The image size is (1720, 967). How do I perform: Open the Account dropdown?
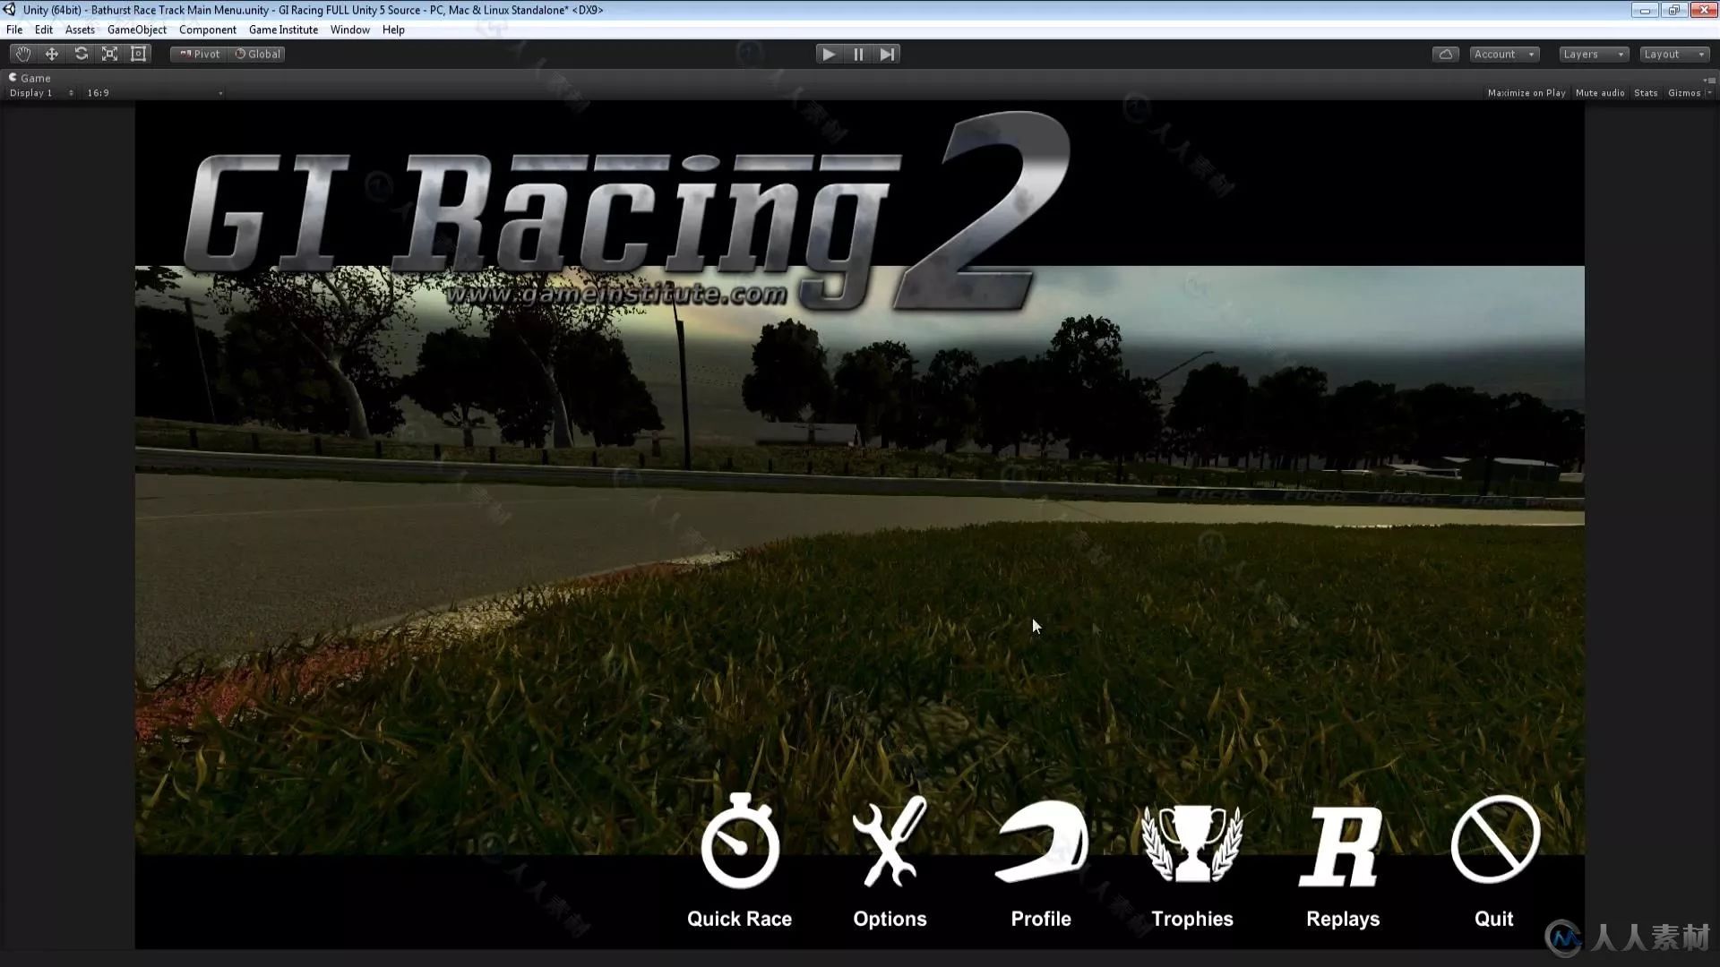1504,54
